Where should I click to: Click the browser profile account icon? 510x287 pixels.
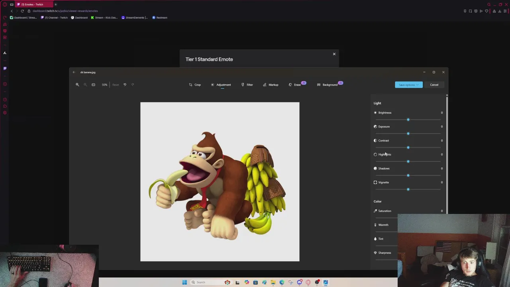(494, 11)
